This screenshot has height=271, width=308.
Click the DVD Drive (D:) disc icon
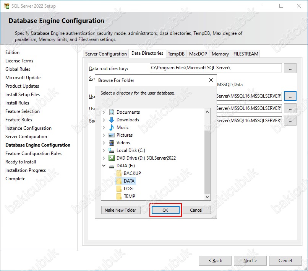click(x=111, y=158)
